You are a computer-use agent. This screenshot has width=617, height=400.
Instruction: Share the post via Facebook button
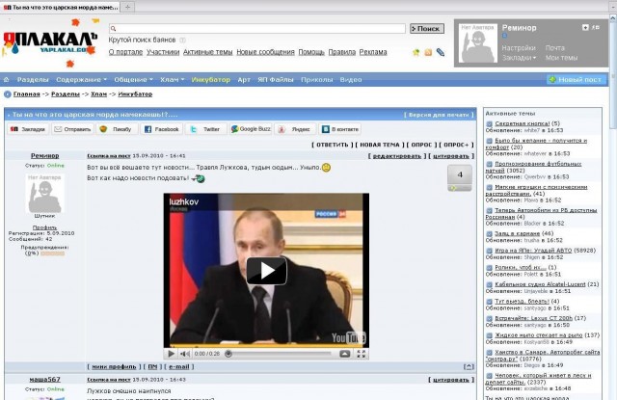(161, 129)
